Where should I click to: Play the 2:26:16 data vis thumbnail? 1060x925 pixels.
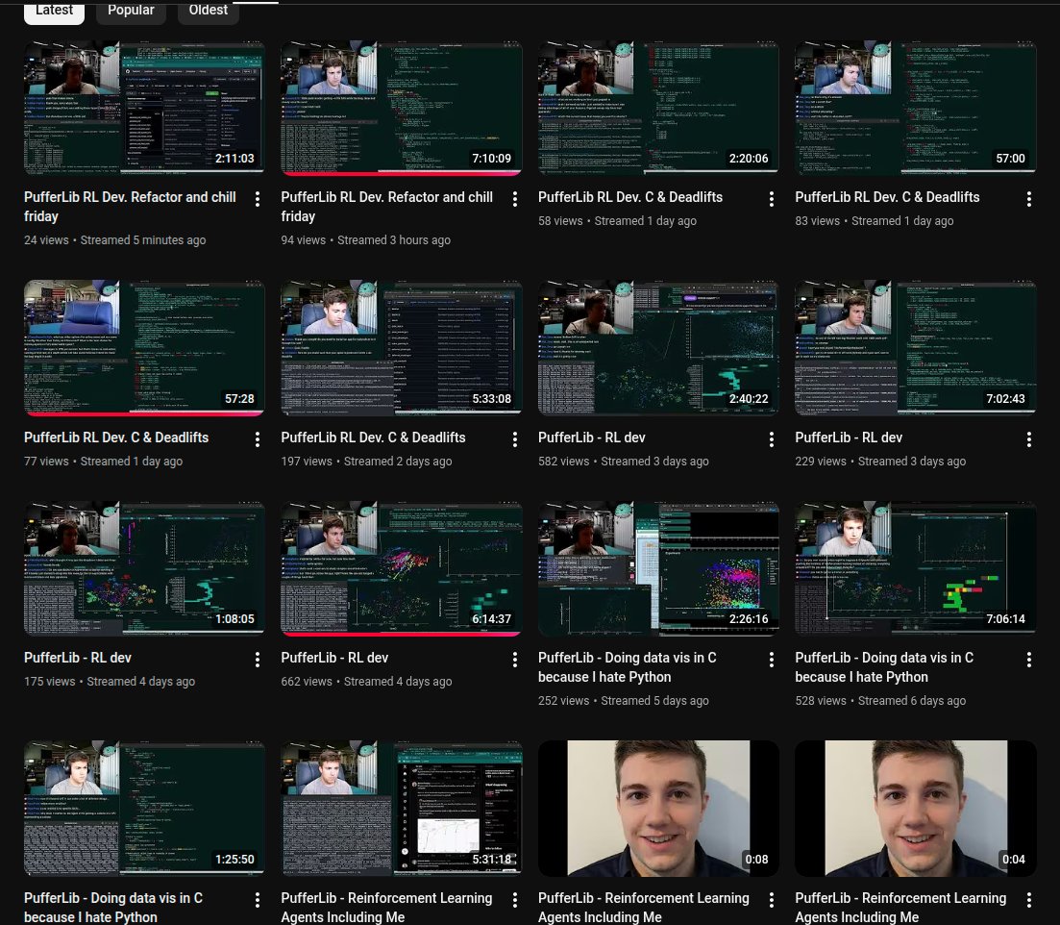point(658,568)
